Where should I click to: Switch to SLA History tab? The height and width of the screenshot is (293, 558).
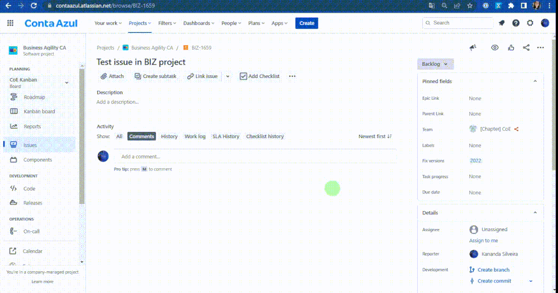coord(226,136)
